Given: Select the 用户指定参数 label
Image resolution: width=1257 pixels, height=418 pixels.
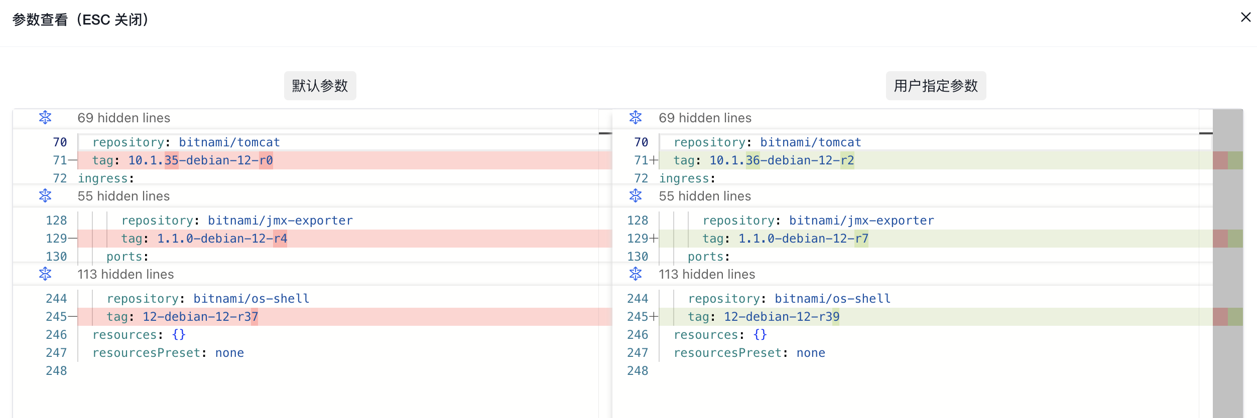Looking at the screenshot, I should pos(936,86).
